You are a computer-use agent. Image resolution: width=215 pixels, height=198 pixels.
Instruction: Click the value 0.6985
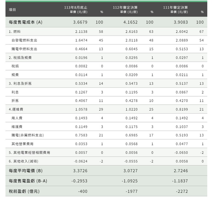click(x=131, y=135)
